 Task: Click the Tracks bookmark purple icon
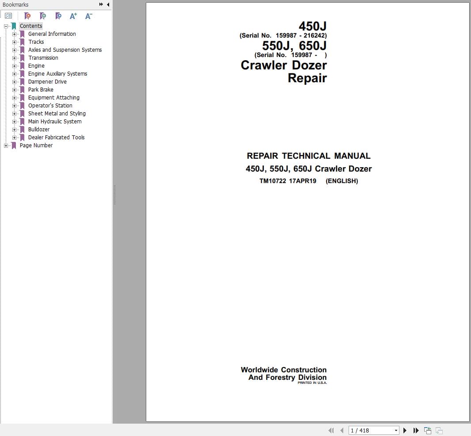(x=22, y=42)
